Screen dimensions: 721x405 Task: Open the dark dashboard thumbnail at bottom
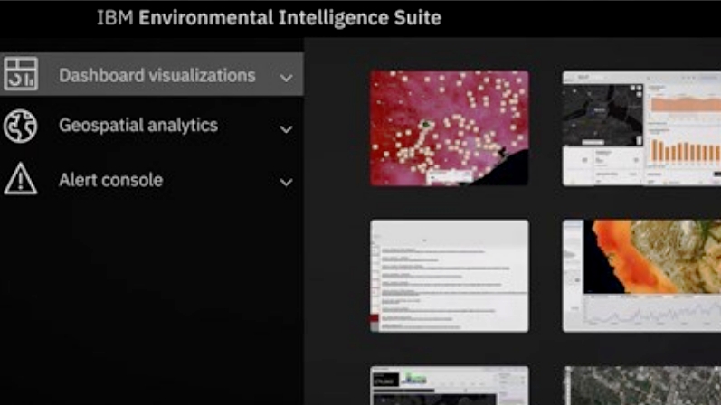(x=449, y=385)
